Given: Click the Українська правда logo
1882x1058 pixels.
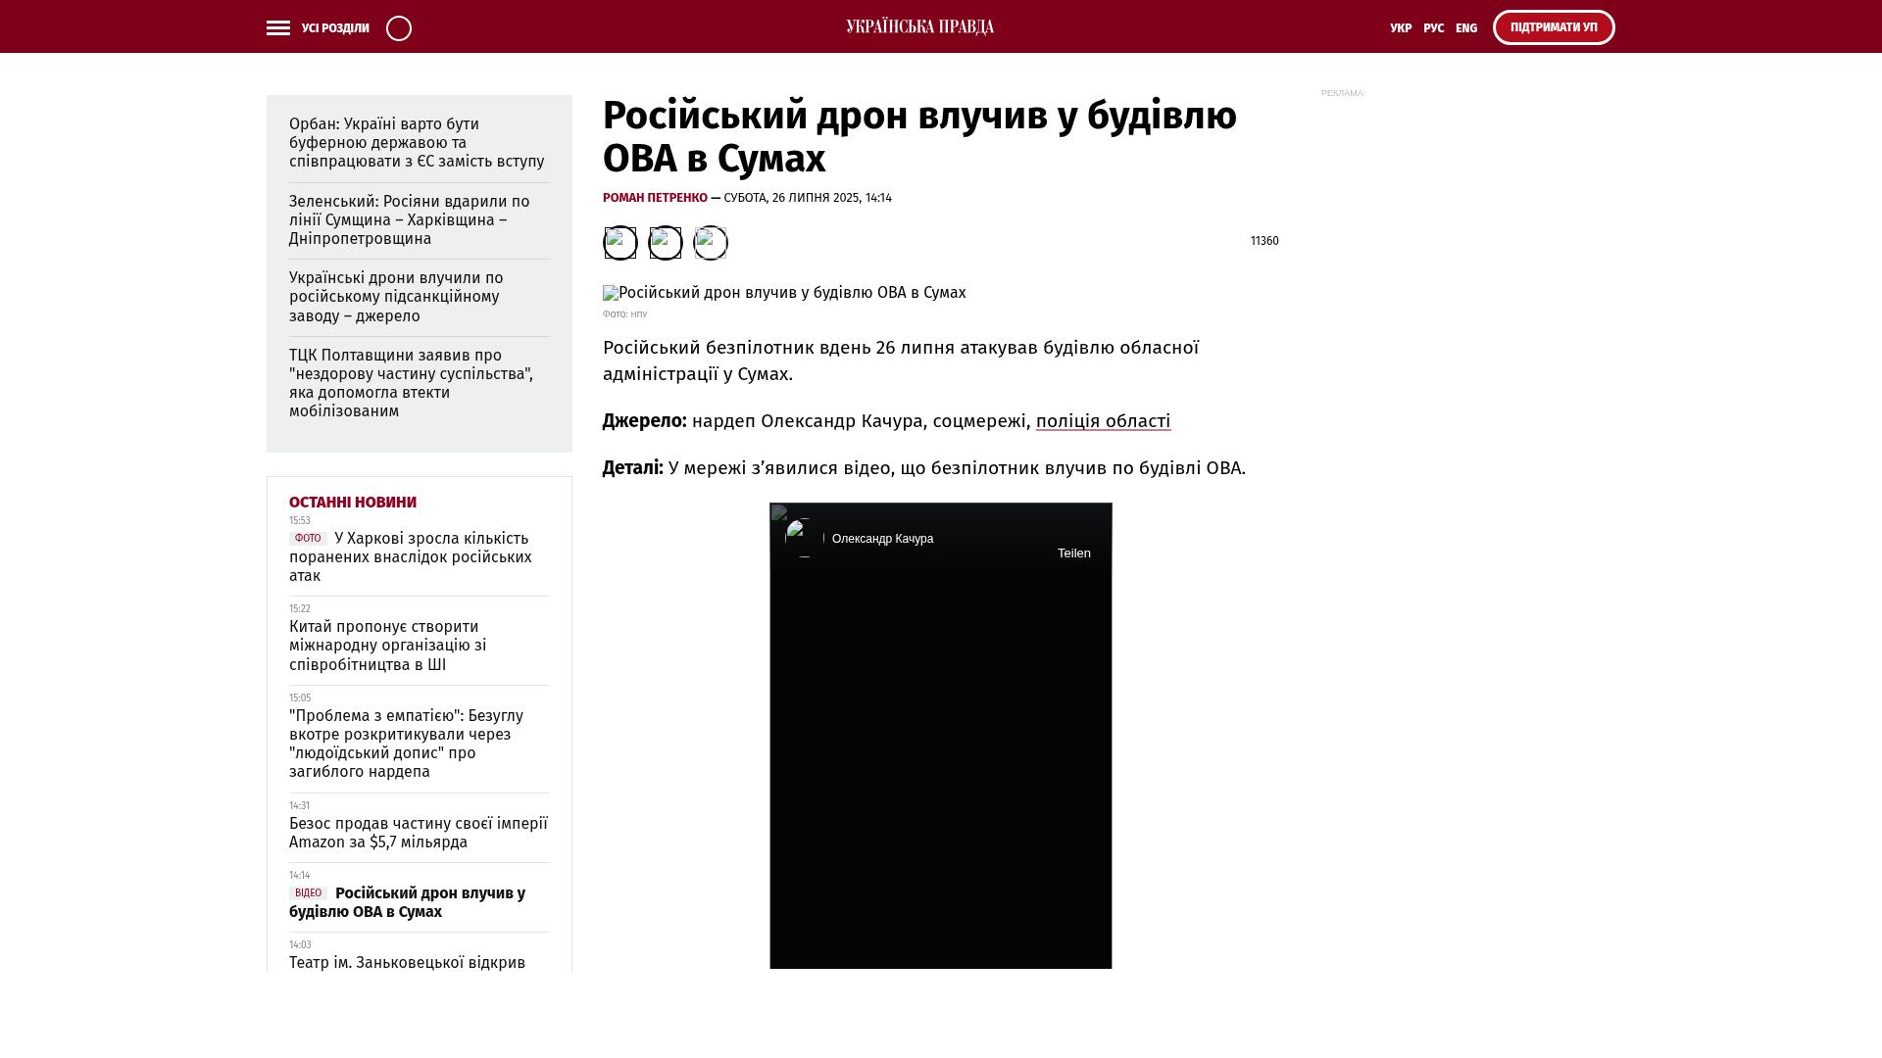Looking at the screenshot, I should [x=919, y=26].
